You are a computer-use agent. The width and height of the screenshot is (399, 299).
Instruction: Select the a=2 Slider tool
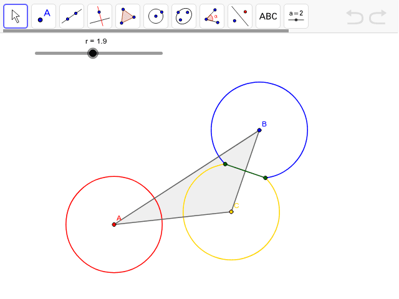(x=296, y=16)
